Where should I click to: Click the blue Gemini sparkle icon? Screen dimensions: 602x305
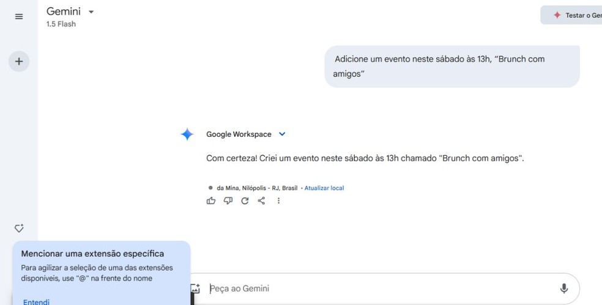pos(187,134)
